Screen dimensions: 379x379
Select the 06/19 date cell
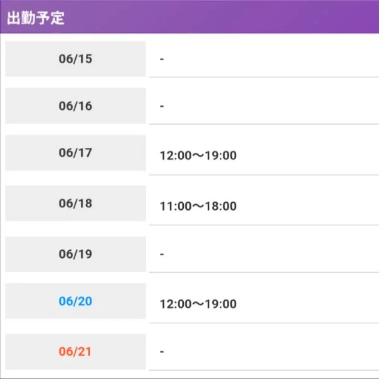point(75,254)
